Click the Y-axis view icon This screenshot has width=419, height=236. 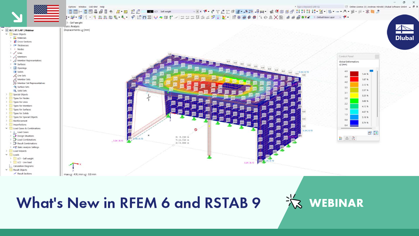(x=303, y=11)
